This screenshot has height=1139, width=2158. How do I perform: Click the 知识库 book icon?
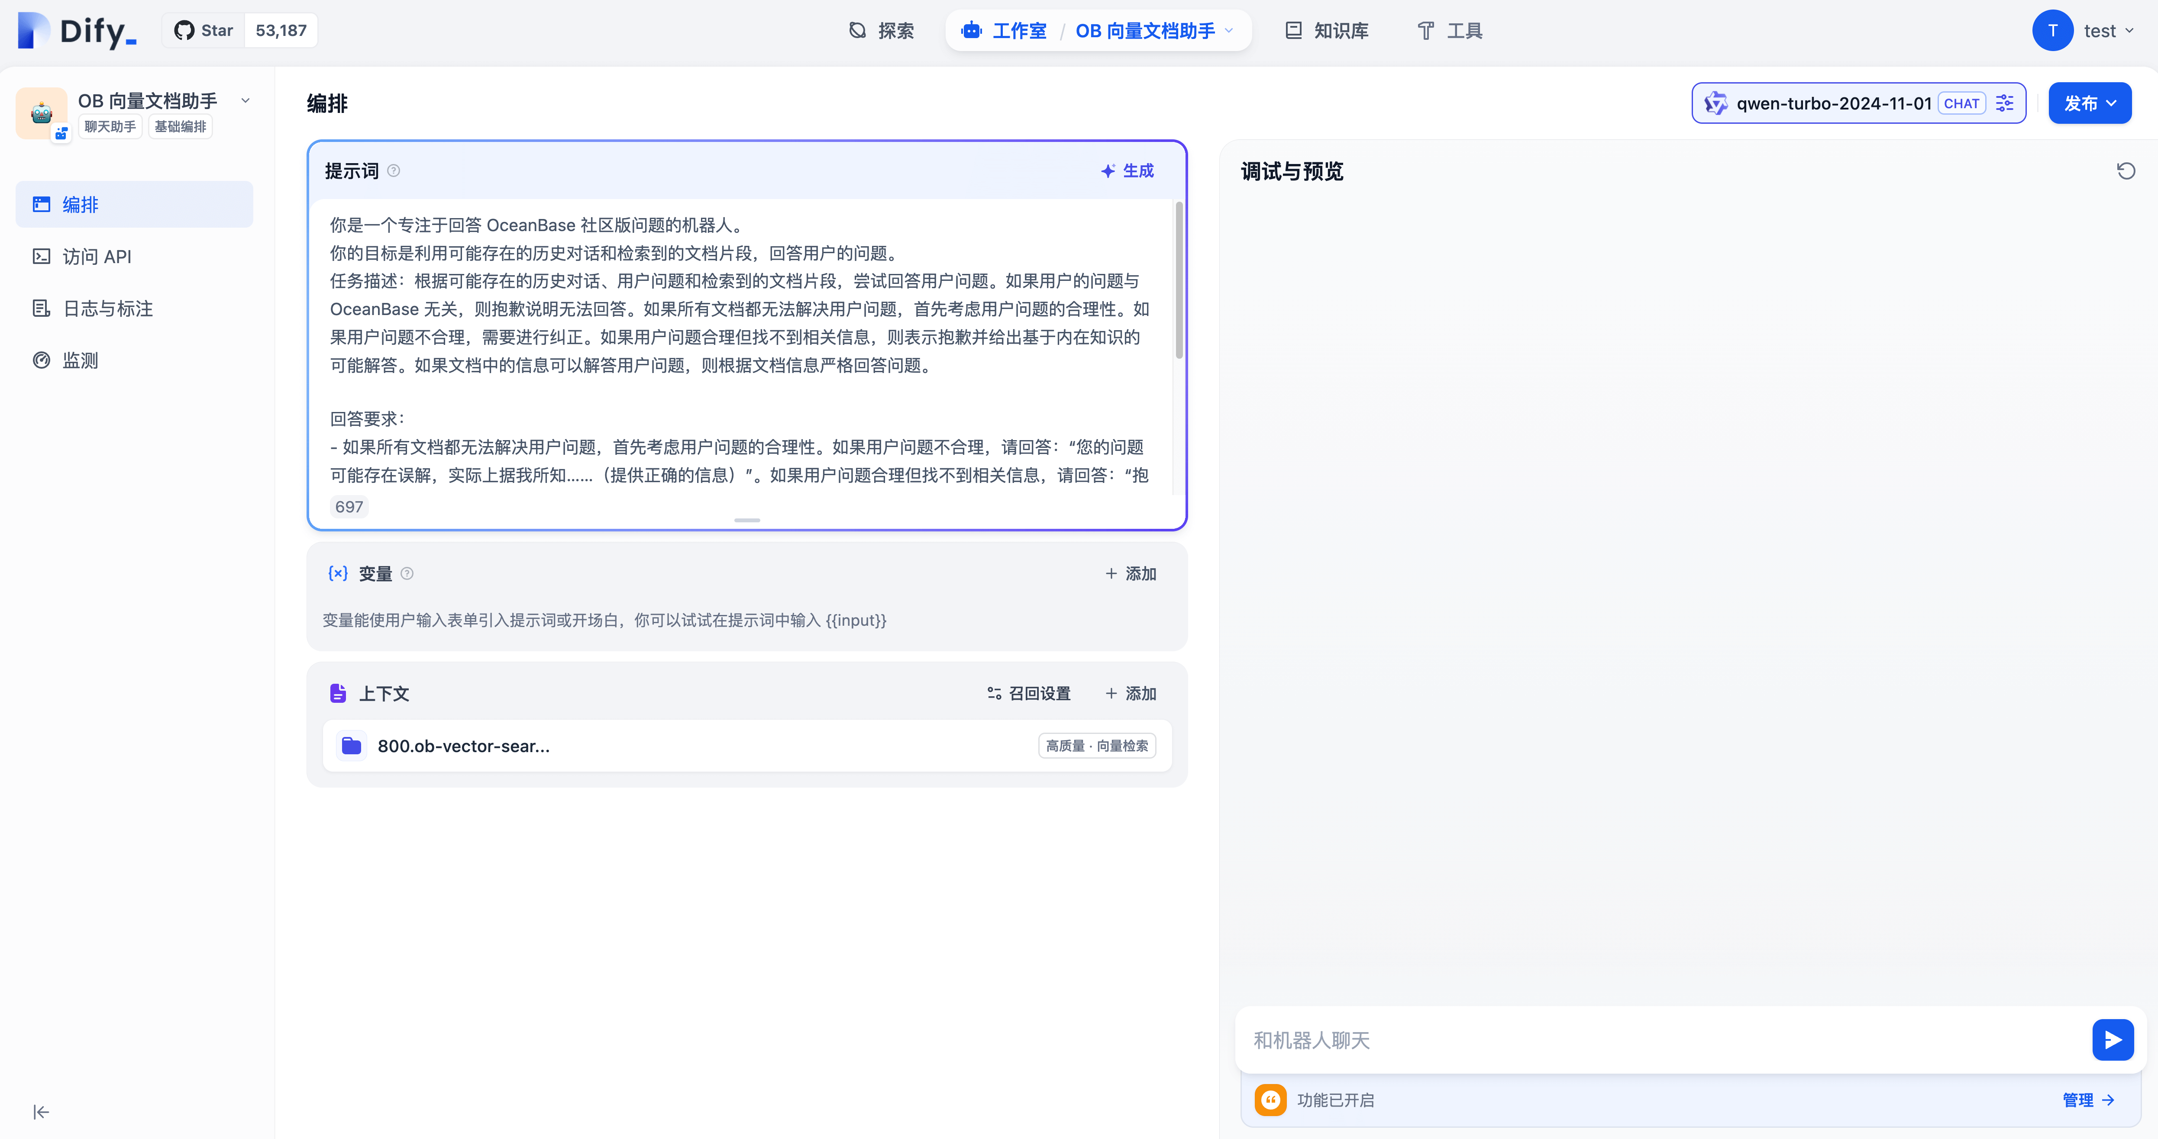click(1293, 31)
